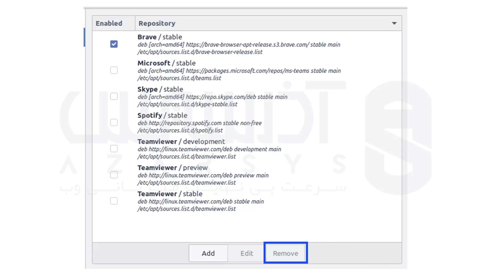
Task: Select the Brave / stable repository title
Action: click(160, 37)
